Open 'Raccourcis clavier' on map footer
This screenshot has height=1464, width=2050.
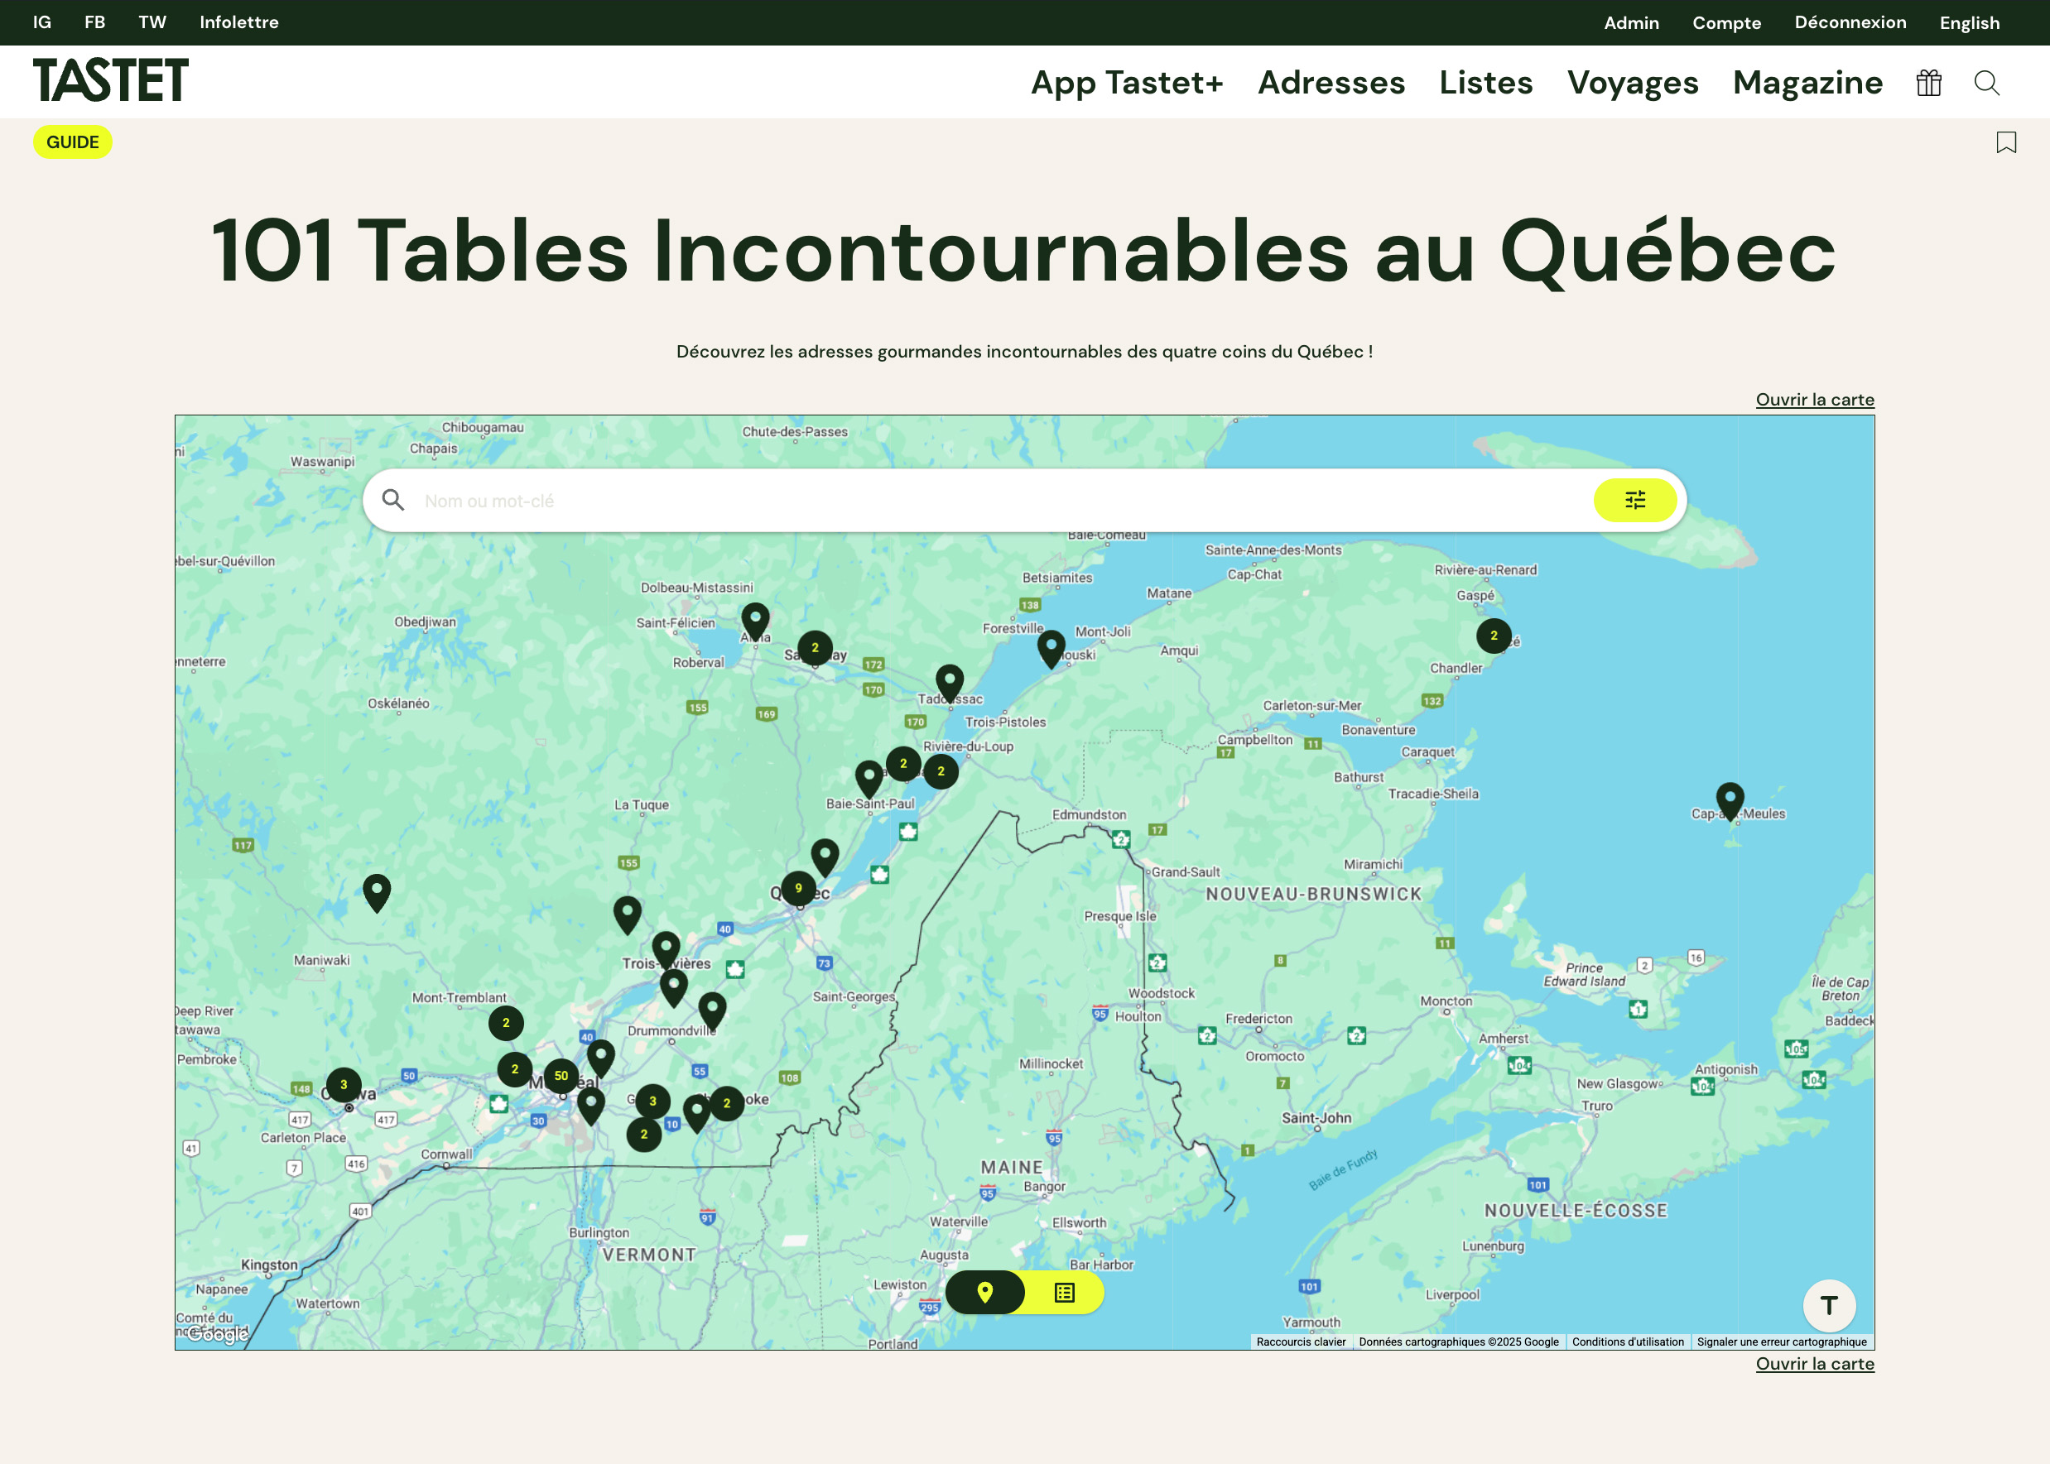point(1301,1342)
